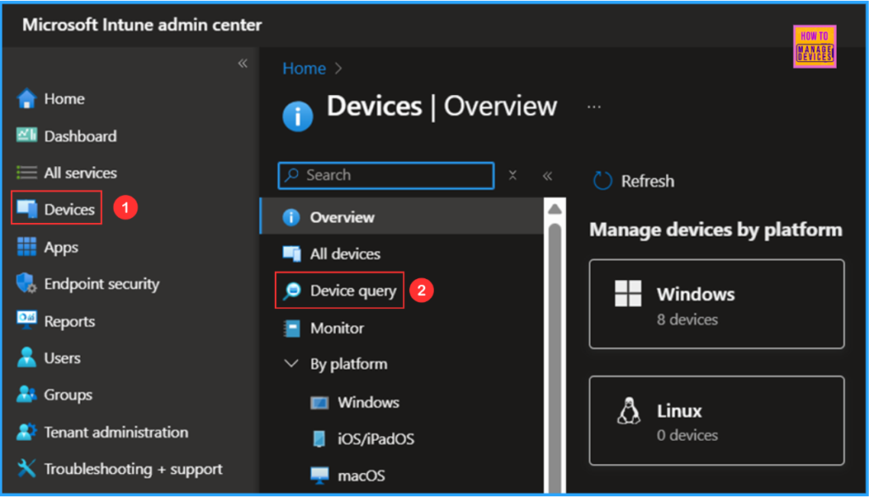
Task: Open Tenant administration
Action: click(x=115, y=432)
